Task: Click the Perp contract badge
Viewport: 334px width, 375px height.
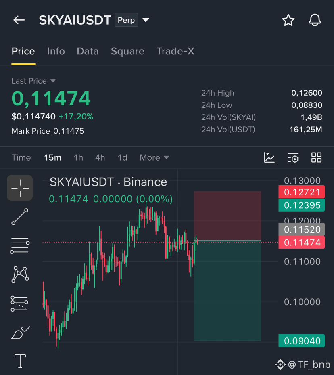Action: [x=126, y=20]
